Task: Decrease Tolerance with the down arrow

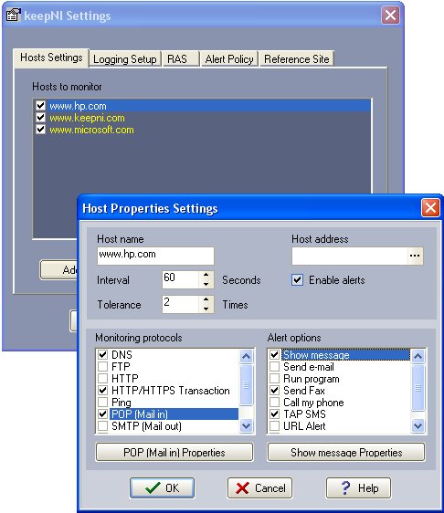Action: [206, 309]
